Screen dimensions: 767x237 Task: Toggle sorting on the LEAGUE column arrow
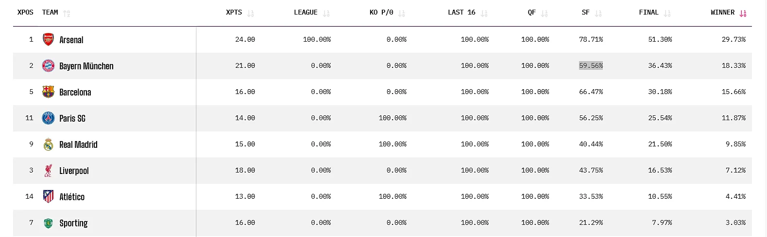[326, 13]
